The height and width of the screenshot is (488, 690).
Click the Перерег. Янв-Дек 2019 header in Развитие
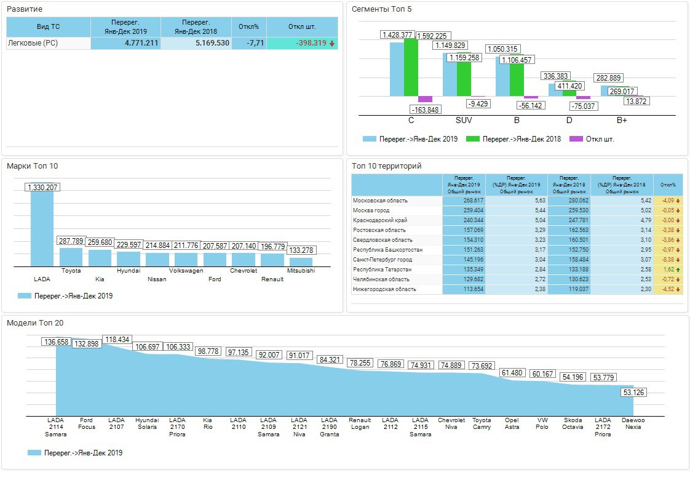click(126, 27)
